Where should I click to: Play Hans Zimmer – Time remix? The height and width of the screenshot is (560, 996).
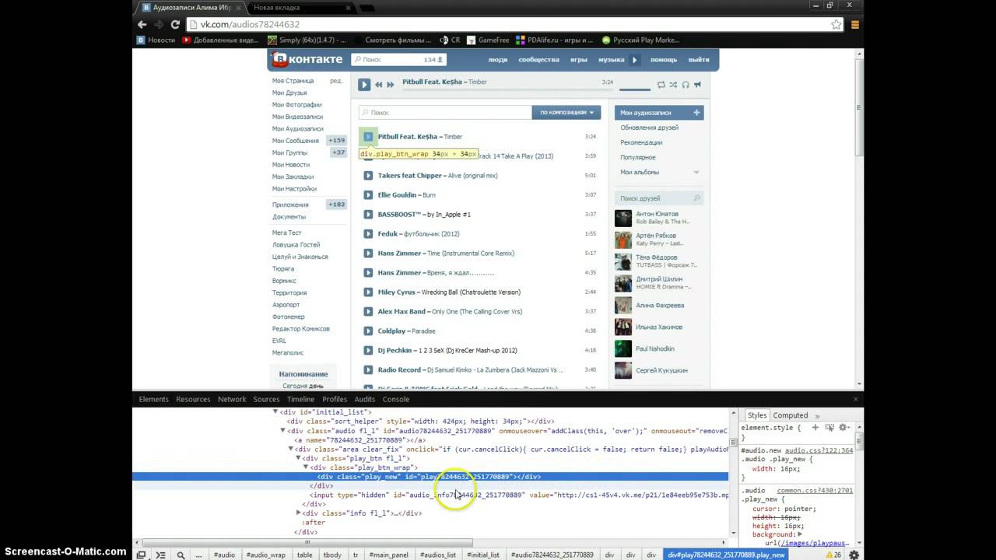click(x=368, y=253)
